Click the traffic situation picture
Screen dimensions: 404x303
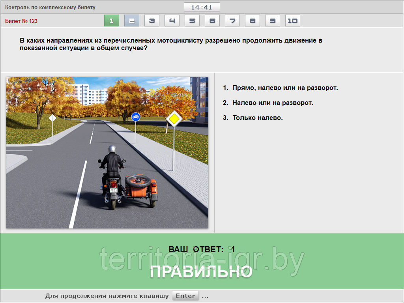tap(107, 152)
